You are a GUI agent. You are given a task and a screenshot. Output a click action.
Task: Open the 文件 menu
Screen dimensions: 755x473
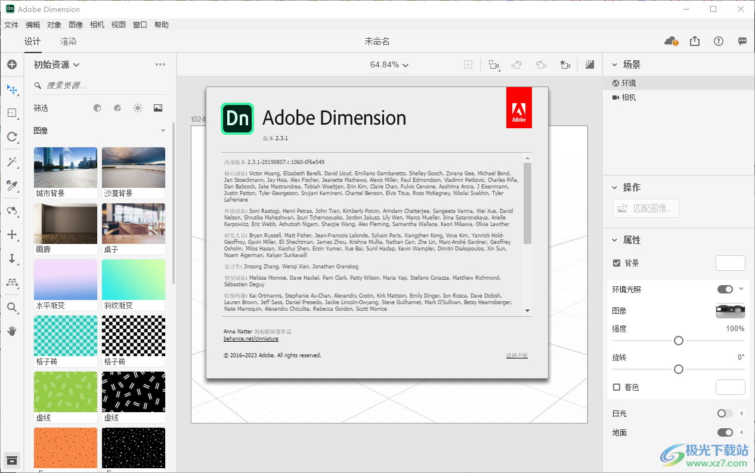11,24
